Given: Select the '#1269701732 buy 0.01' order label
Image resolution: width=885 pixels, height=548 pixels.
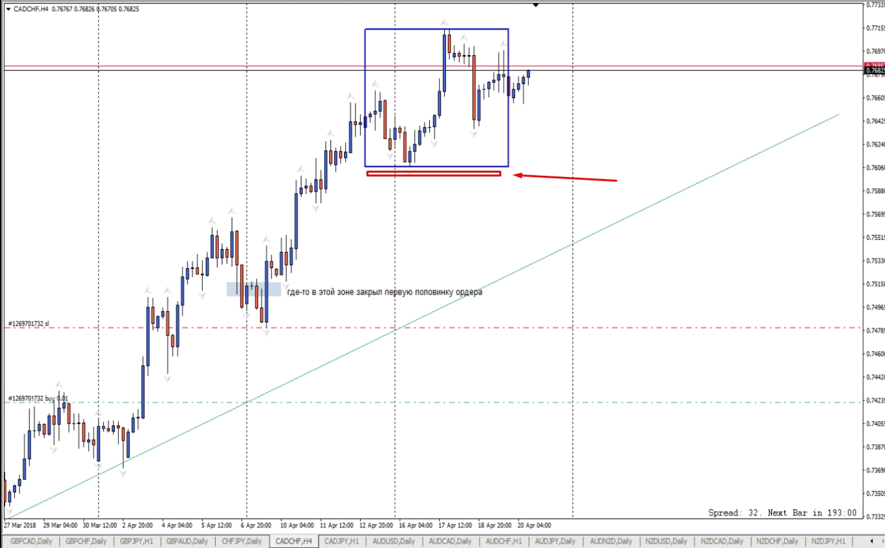Looking at the screenshot, I should pyautogui.click(x=38, y=398).
